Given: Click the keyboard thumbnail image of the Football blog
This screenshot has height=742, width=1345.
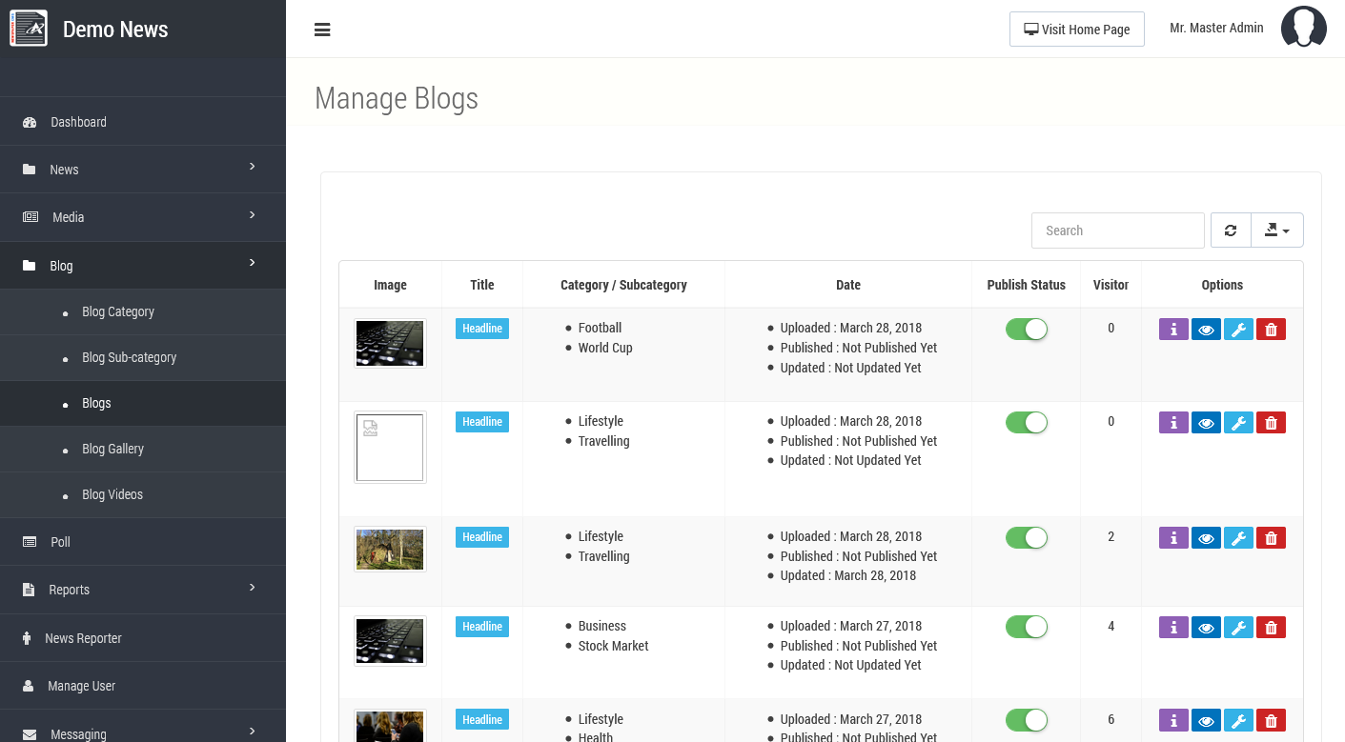Looking at the screenshot, I should click(x=389, y=343).
